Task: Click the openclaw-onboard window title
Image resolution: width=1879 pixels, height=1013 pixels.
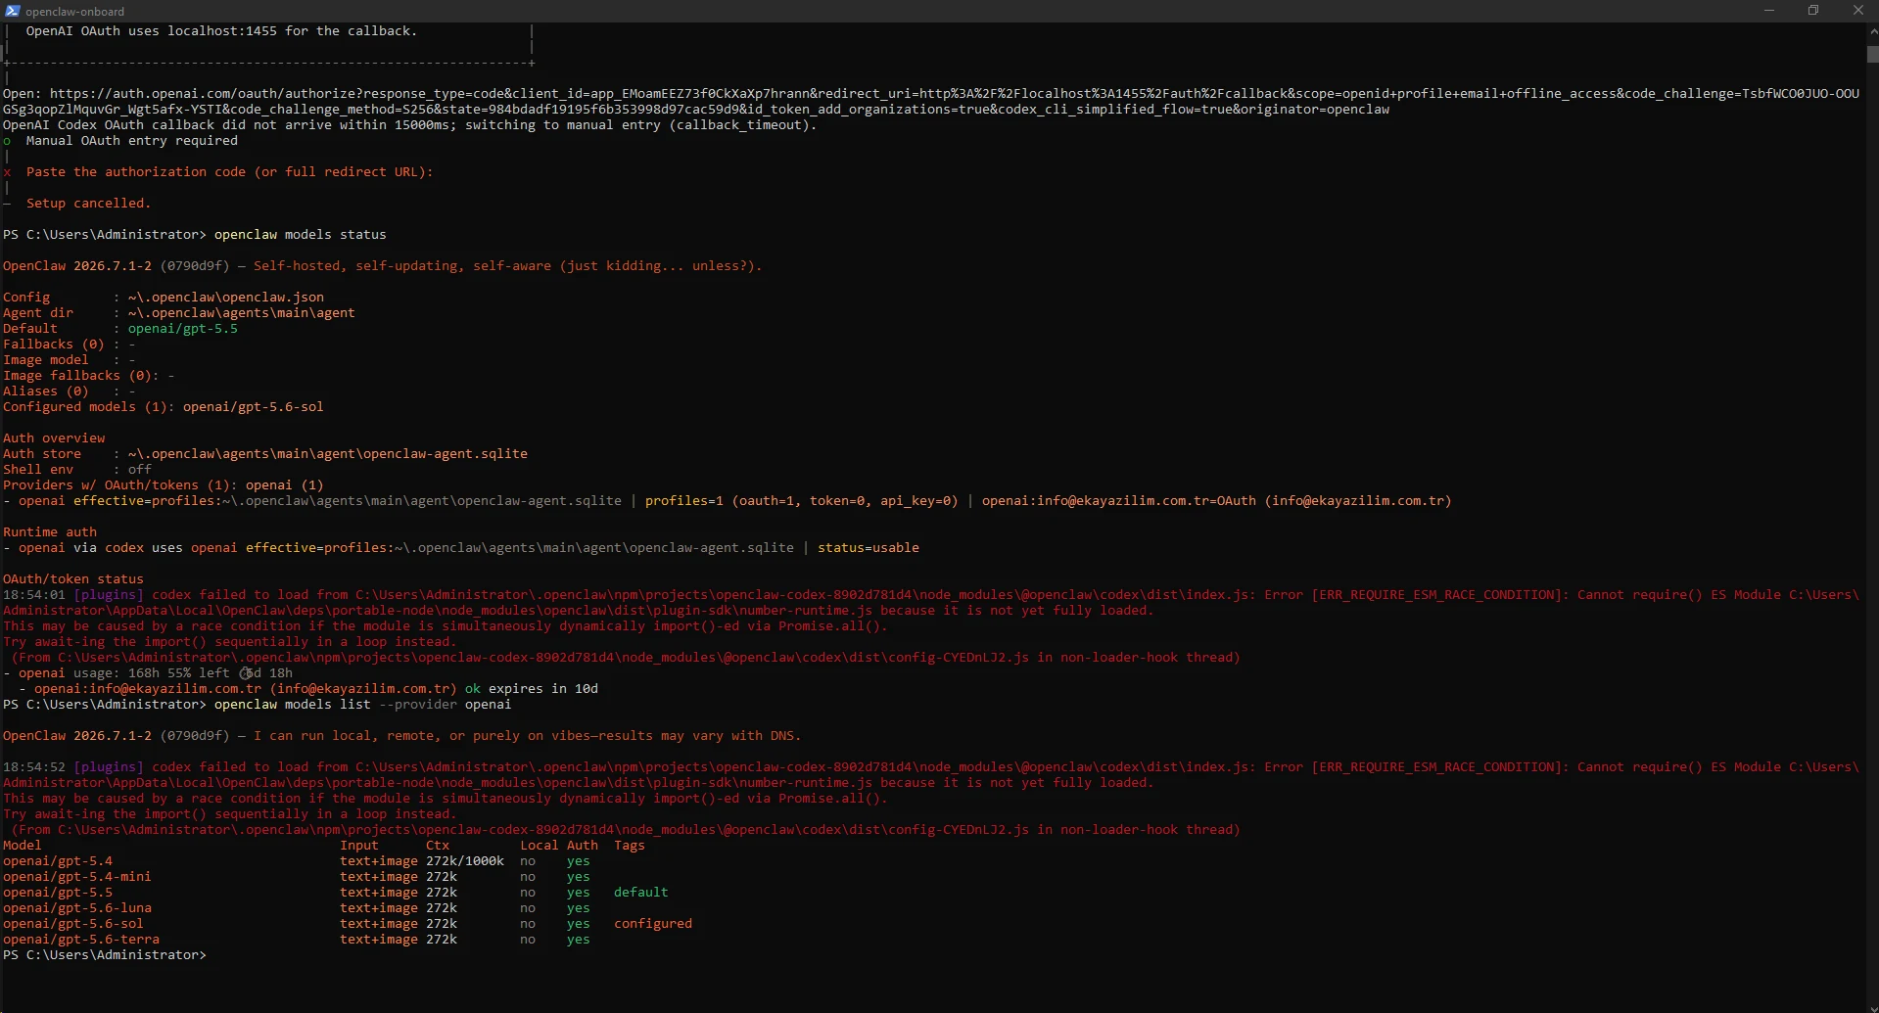Action: pyautogui.click(x=74, y=12)
